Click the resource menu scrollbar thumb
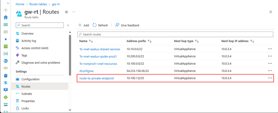Viewport: 278px width, 113px height. tap(70, 55)
